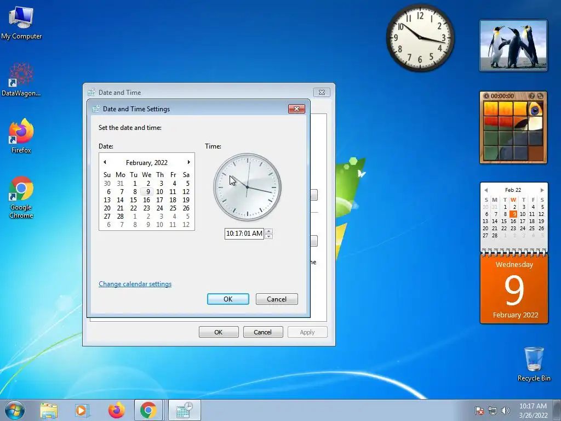This screenshot has height=421, width=561.
Task: Close the background Date and Time window
Action: tap(322, 92)
